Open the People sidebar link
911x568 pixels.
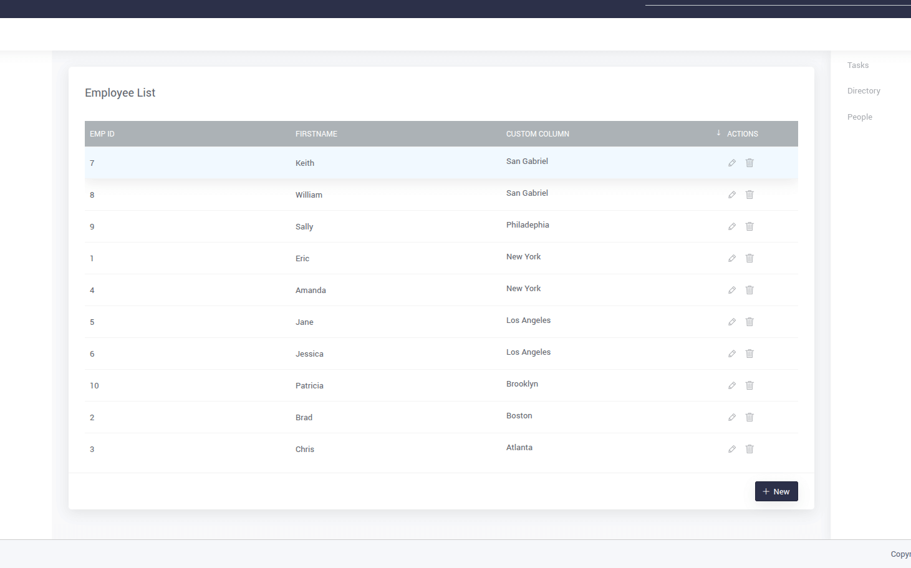point(859,117)
